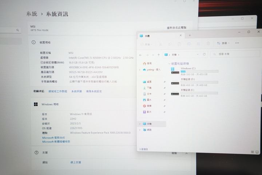Click the pin icon next to 桌面

pos(164,82)
